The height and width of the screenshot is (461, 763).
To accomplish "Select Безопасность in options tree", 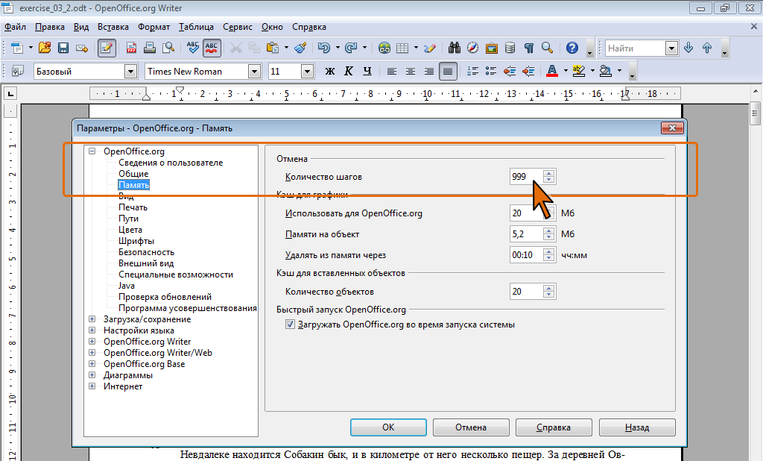I will 146,252.
